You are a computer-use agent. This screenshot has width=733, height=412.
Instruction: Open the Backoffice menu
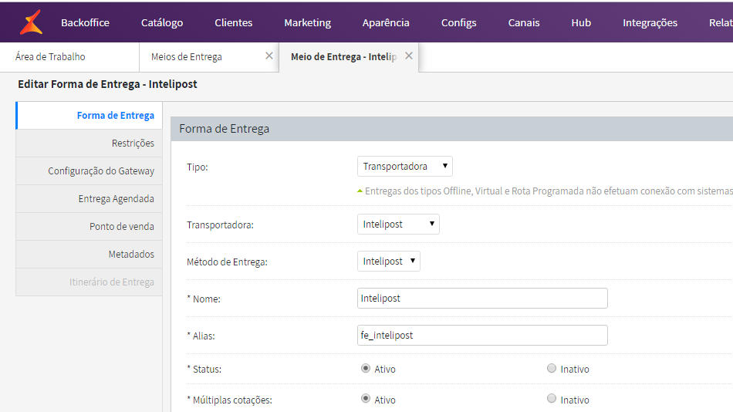click(x=85, y=22)
